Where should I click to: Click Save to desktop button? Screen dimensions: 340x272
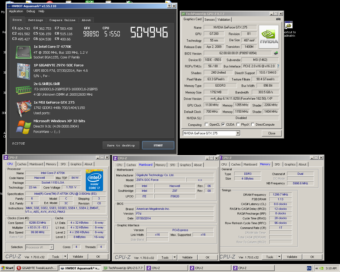tap(121, 145)
